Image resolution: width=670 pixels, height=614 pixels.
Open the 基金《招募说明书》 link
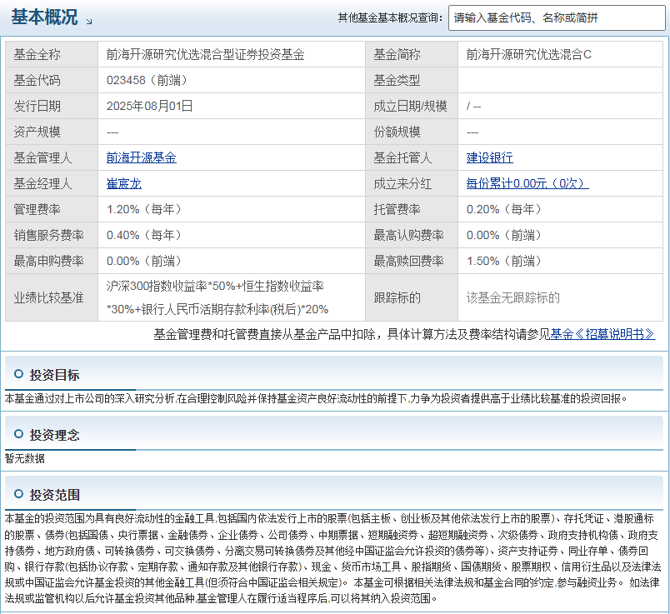(602, 334)
